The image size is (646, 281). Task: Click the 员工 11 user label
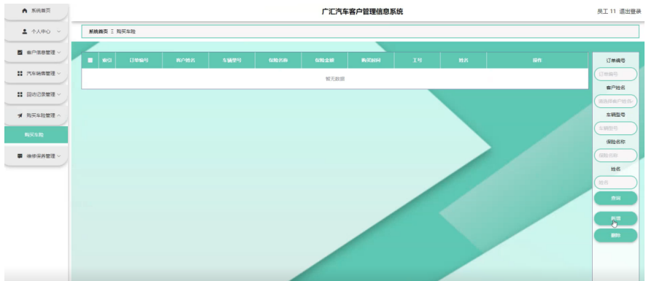pyautogui.click(x=607, y=12)
